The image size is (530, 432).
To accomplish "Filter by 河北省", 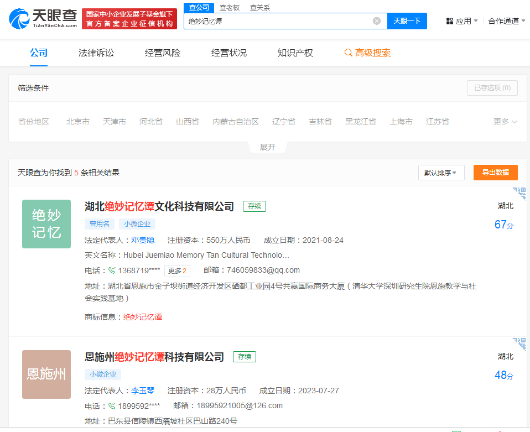I will click(x=150, y=122).
